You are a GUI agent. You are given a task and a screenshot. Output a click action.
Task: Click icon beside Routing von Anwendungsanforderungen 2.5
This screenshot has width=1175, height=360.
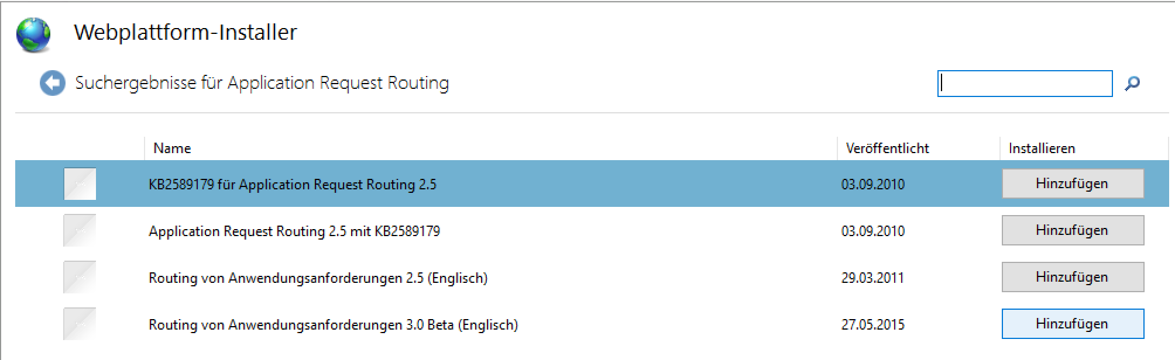click(80, 278)
